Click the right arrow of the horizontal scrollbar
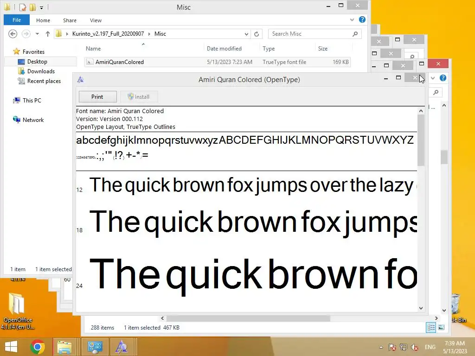The width and height of the screenshot is (475, 356). [436, 318]
